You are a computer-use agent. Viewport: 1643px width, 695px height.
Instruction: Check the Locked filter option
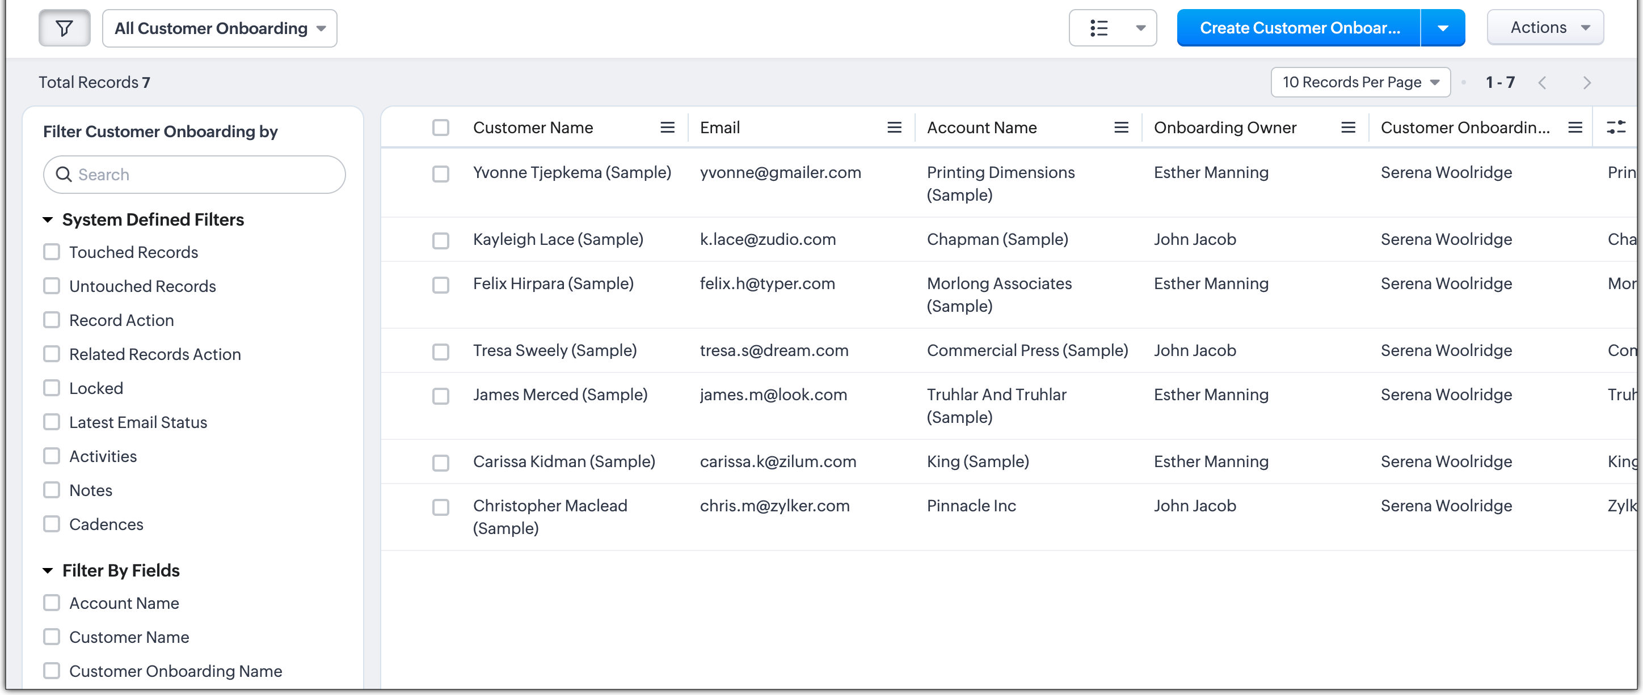pos(52,388)
